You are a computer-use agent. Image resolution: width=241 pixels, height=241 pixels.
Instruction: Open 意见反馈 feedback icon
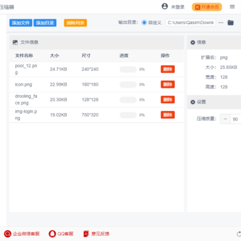pos(86,234)
